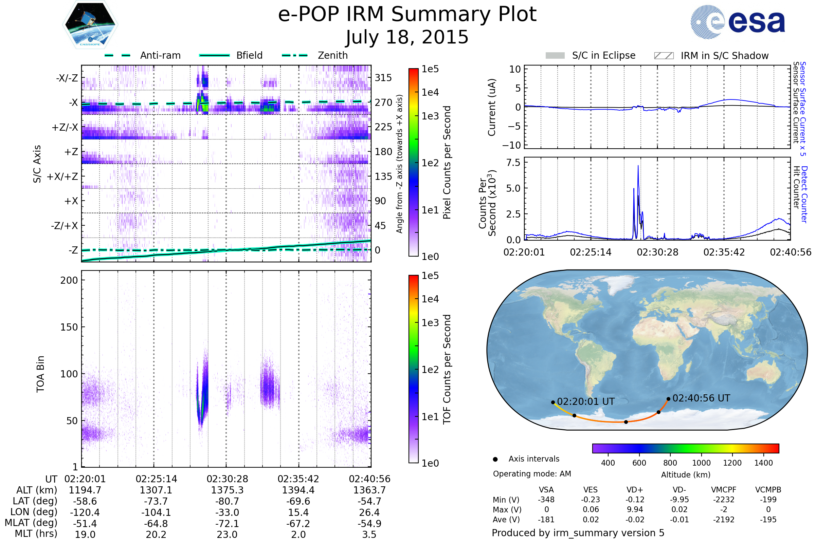The image size is (815, 543).
Task: Click the -X axis label on skymap
Action: [73, 102]
